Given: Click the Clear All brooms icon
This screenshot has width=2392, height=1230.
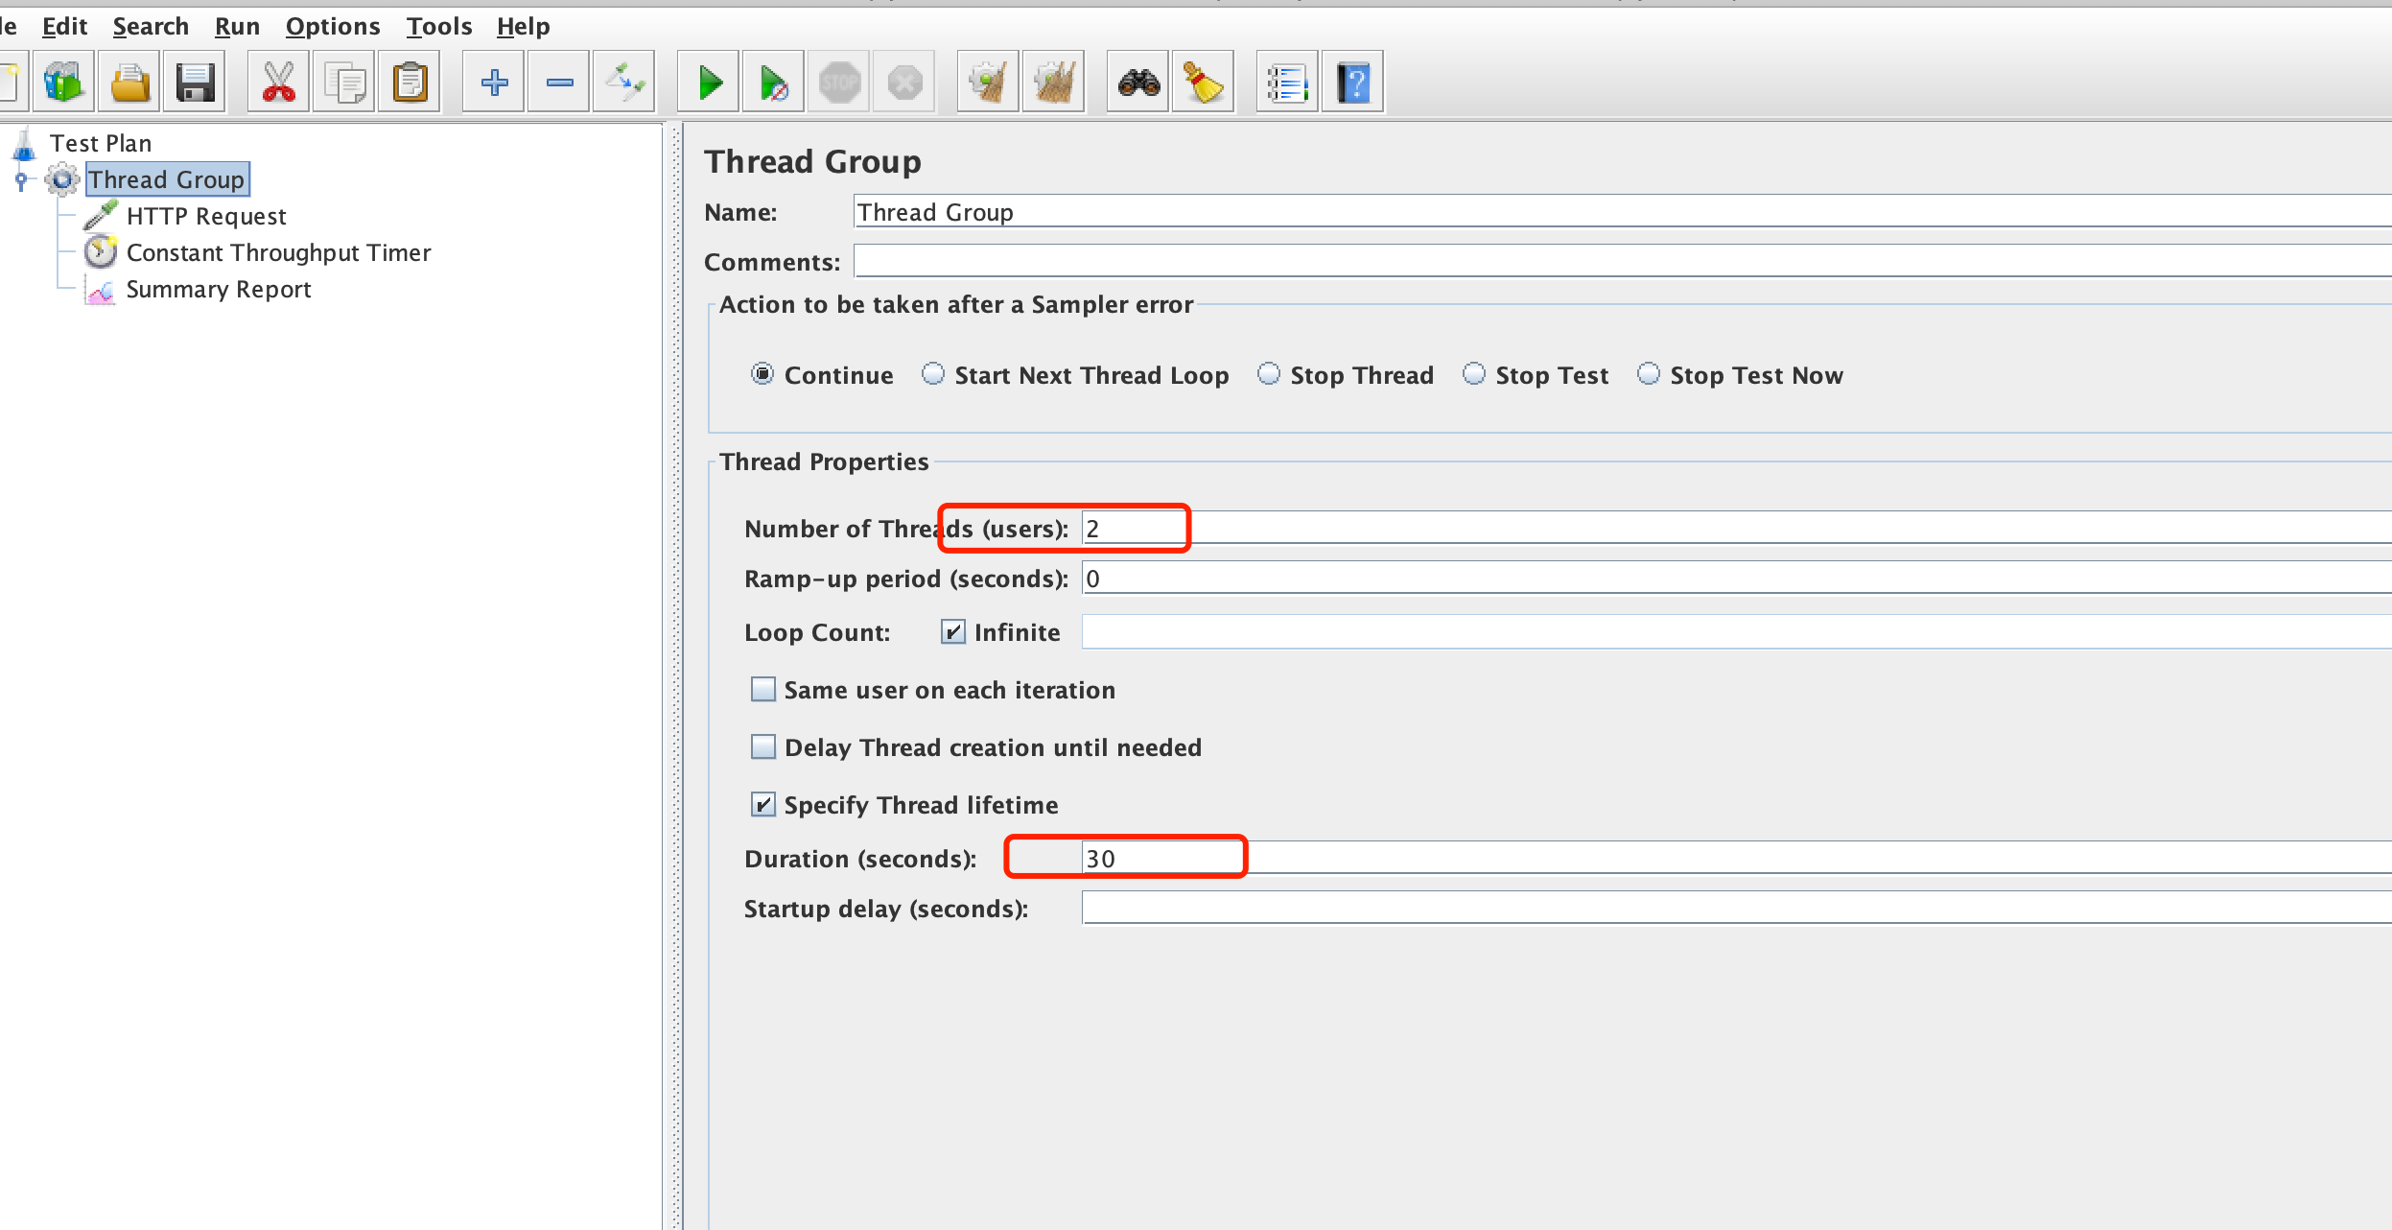Looking at the screenshot, I should (x=1053, y=83).
